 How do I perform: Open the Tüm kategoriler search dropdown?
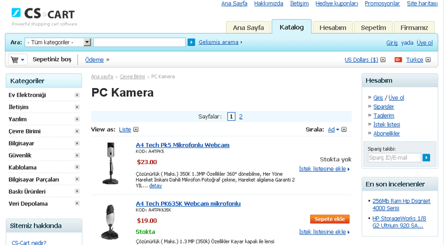(x=58, y=43)
